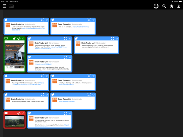Click Drain Trader avatar in 'Join us on LinkedIn' tweet

pos(55,25)
